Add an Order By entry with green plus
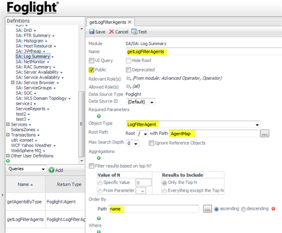Screen dimensions: 282x233 click(99, 219)
